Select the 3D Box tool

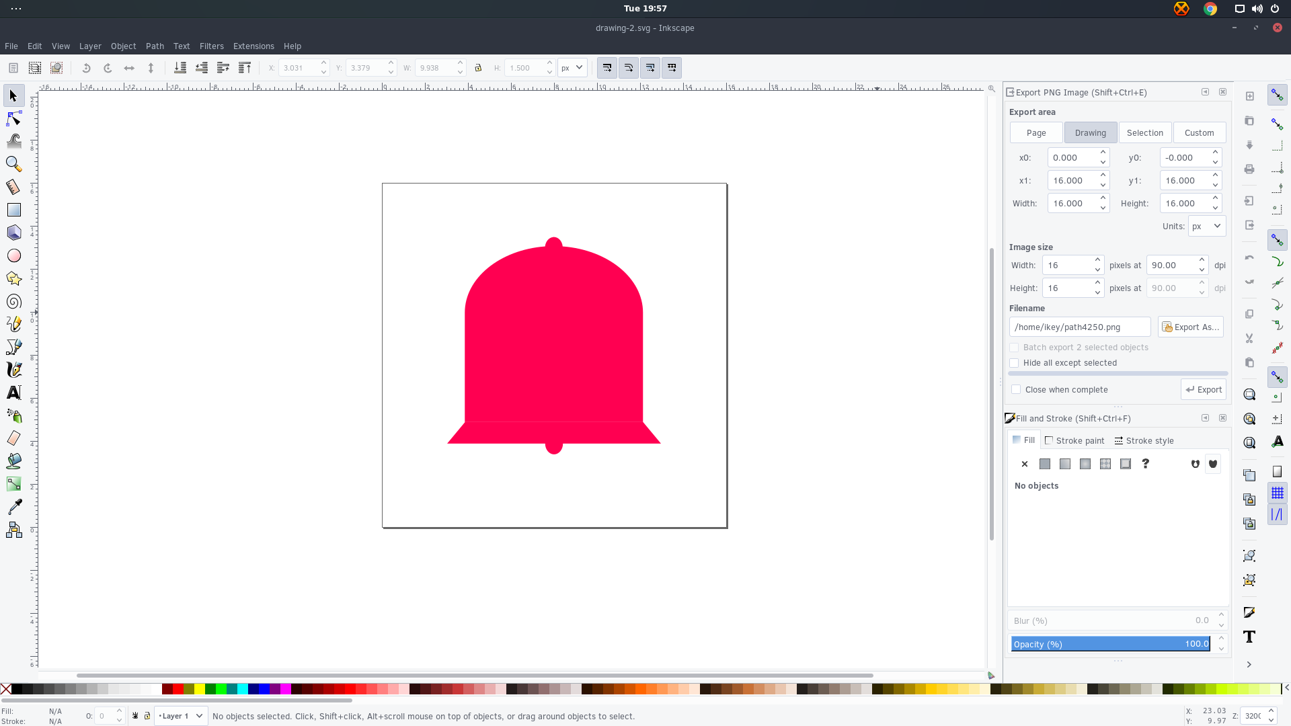pos(13,233)
